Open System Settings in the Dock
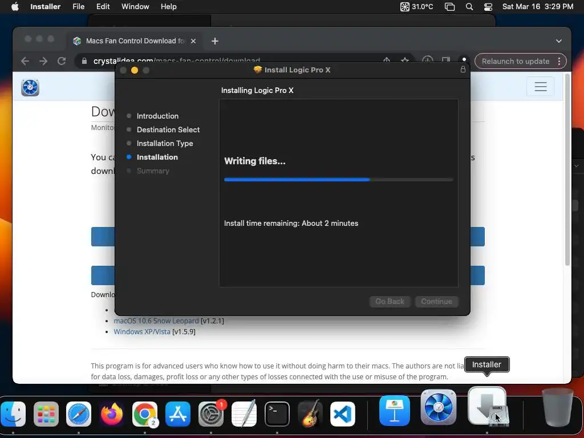Viewport: 584px width, 438px height. tap(211, 414)
